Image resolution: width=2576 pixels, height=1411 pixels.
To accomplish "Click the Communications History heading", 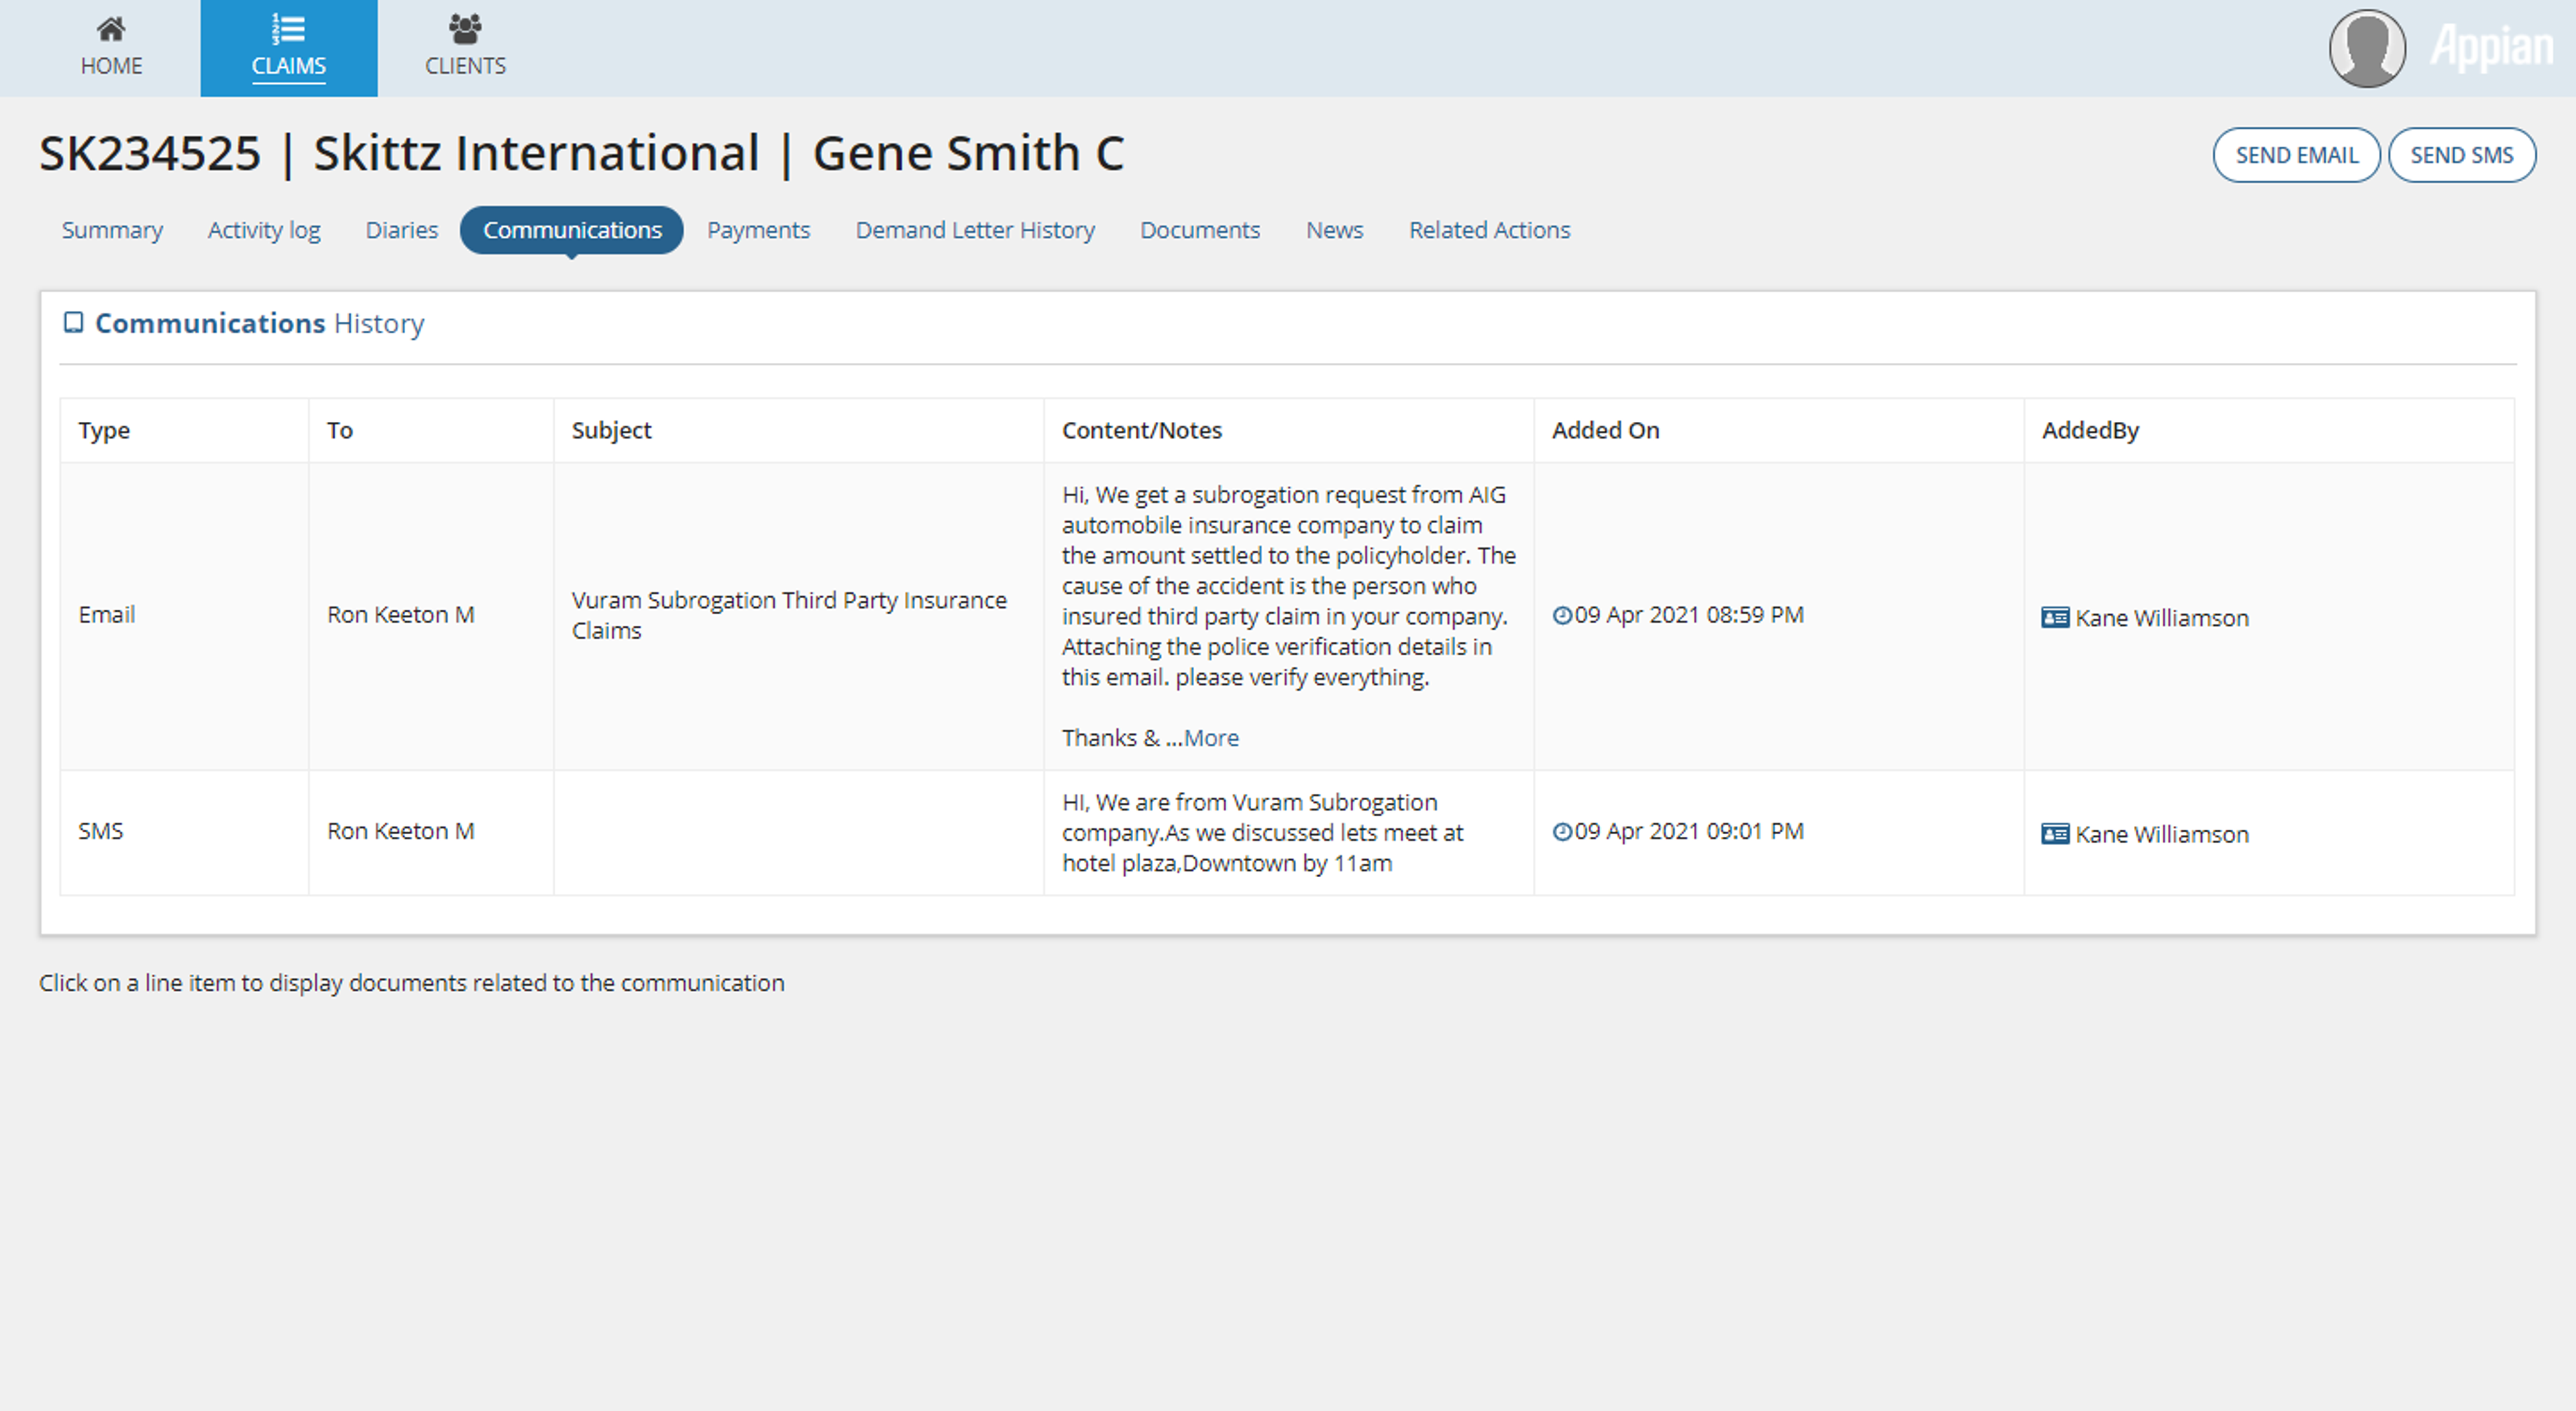I will point(259,323).
